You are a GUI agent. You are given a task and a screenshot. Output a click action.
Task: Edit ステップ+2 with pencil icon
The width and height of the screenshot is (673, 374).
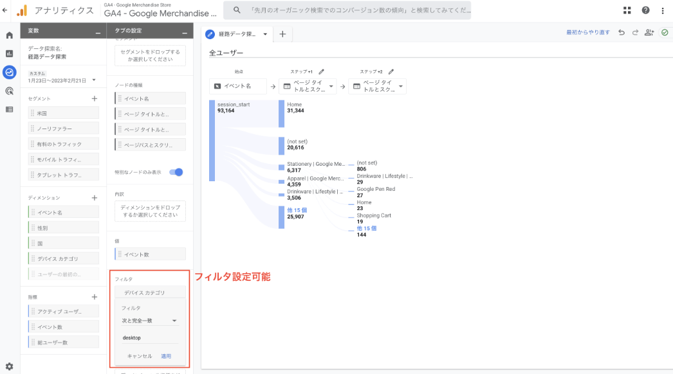(x=391, y=71)
